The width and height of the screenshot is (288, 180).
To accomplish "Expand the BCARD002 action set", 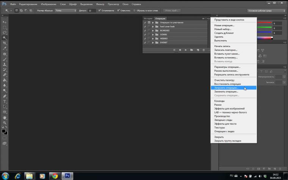I will pos(153,31).
